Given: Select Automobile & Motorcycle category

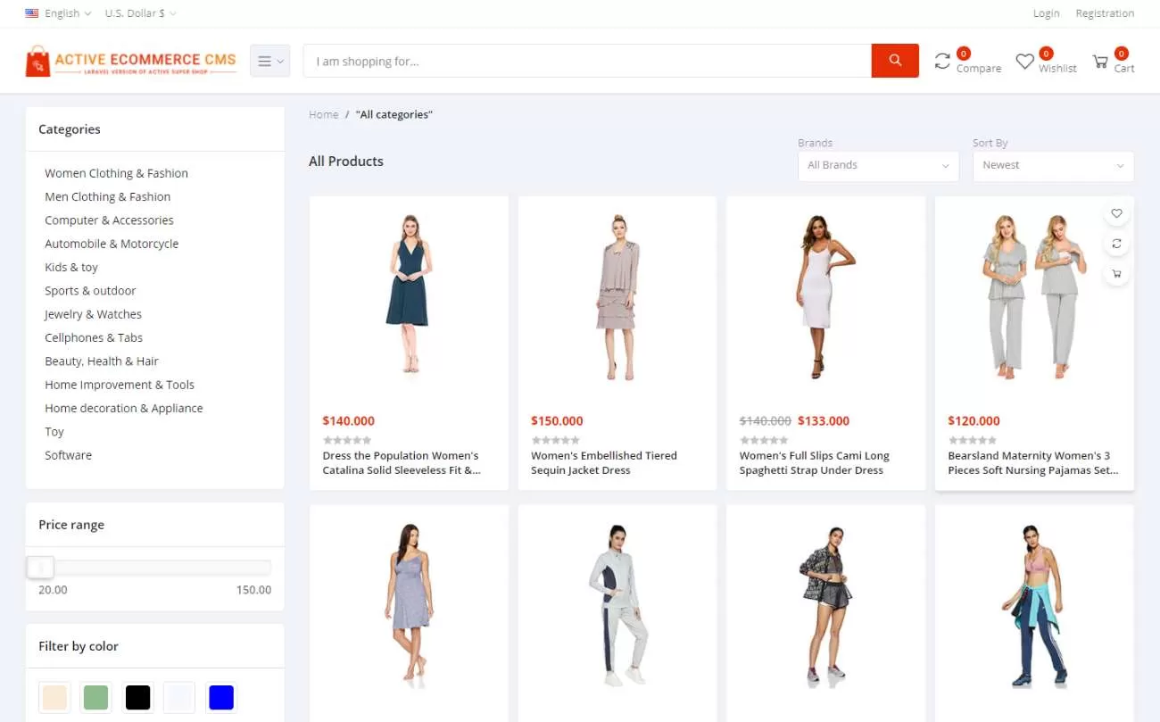Looking at the screenshot, I should [112, 244].
